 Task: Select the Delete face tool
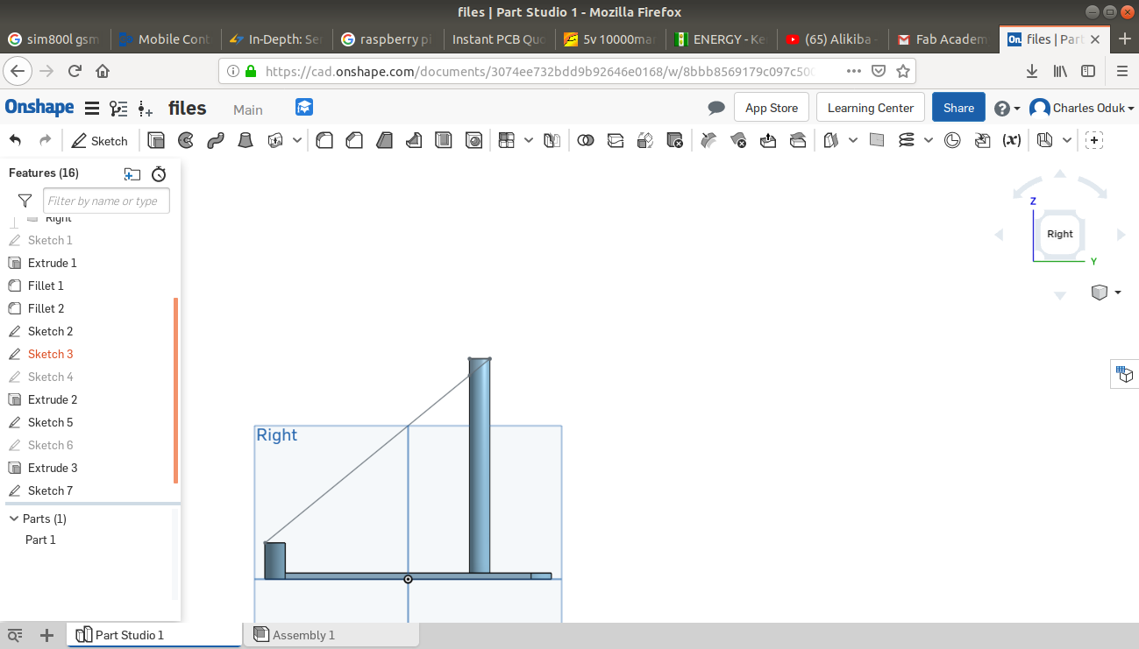pyautogui.click(x=738, y=140)
